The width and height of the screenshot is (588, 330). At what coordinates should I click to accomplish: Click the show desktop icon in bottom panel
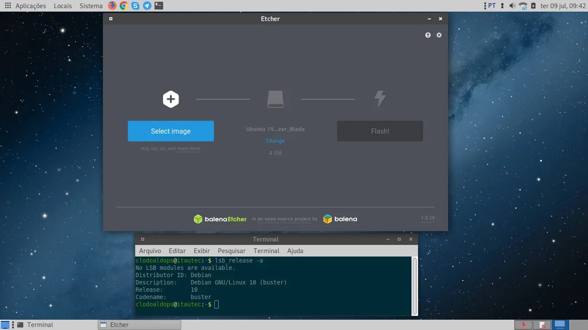tap(5, 325)
